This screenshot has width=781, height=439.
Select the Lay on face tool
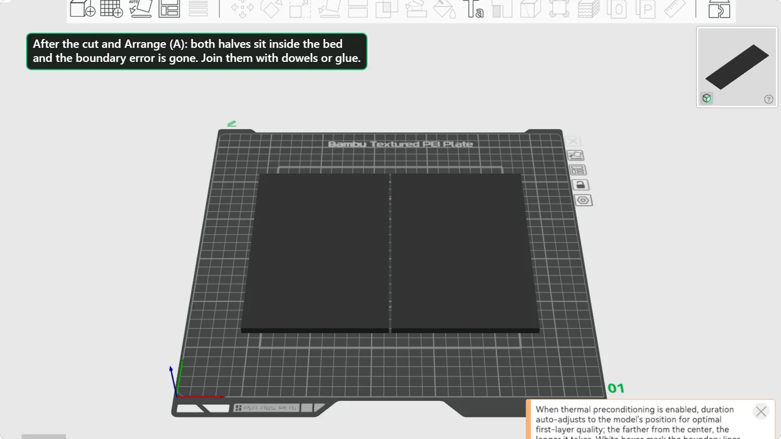pyautogui.click(x=329, y=9)
